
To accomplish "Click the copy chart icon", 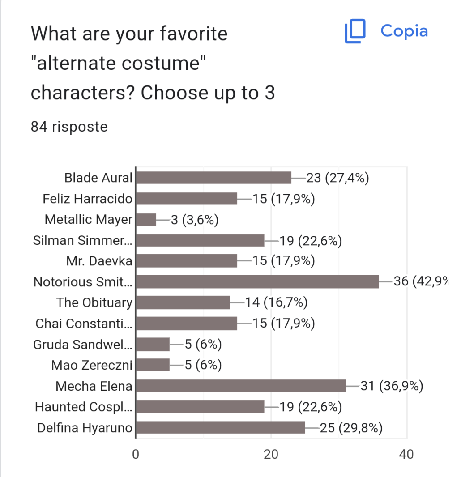I will pos(355,32).
